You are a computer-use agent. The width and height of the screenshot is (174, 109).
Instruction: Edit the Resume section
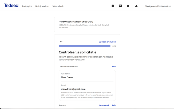(114, 105)
